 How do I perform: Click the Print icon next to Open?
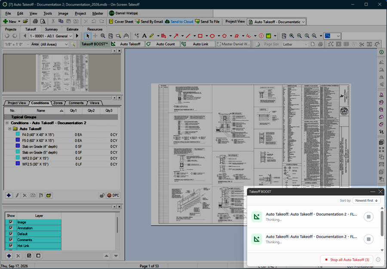click(35, 21)
